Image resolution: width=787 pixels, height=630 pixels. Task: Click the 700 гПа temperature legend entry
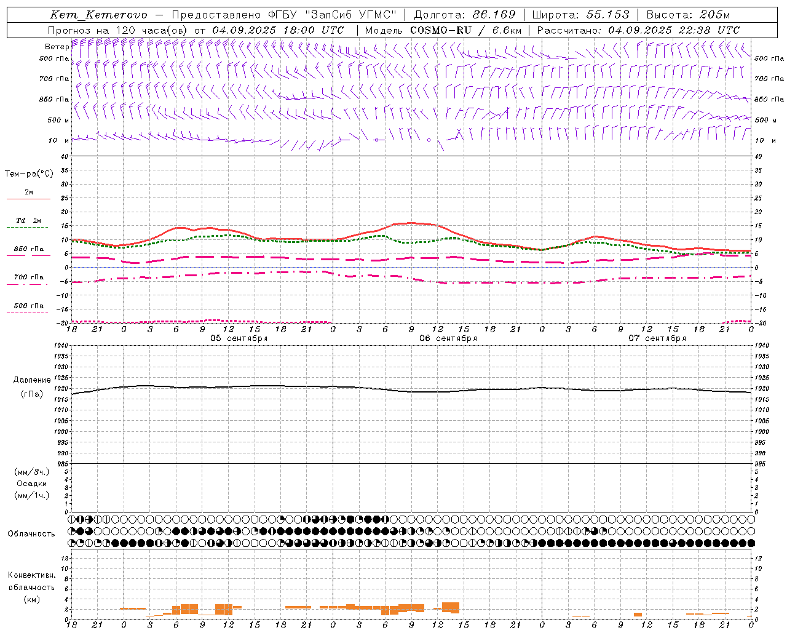[x=29, y=277]
